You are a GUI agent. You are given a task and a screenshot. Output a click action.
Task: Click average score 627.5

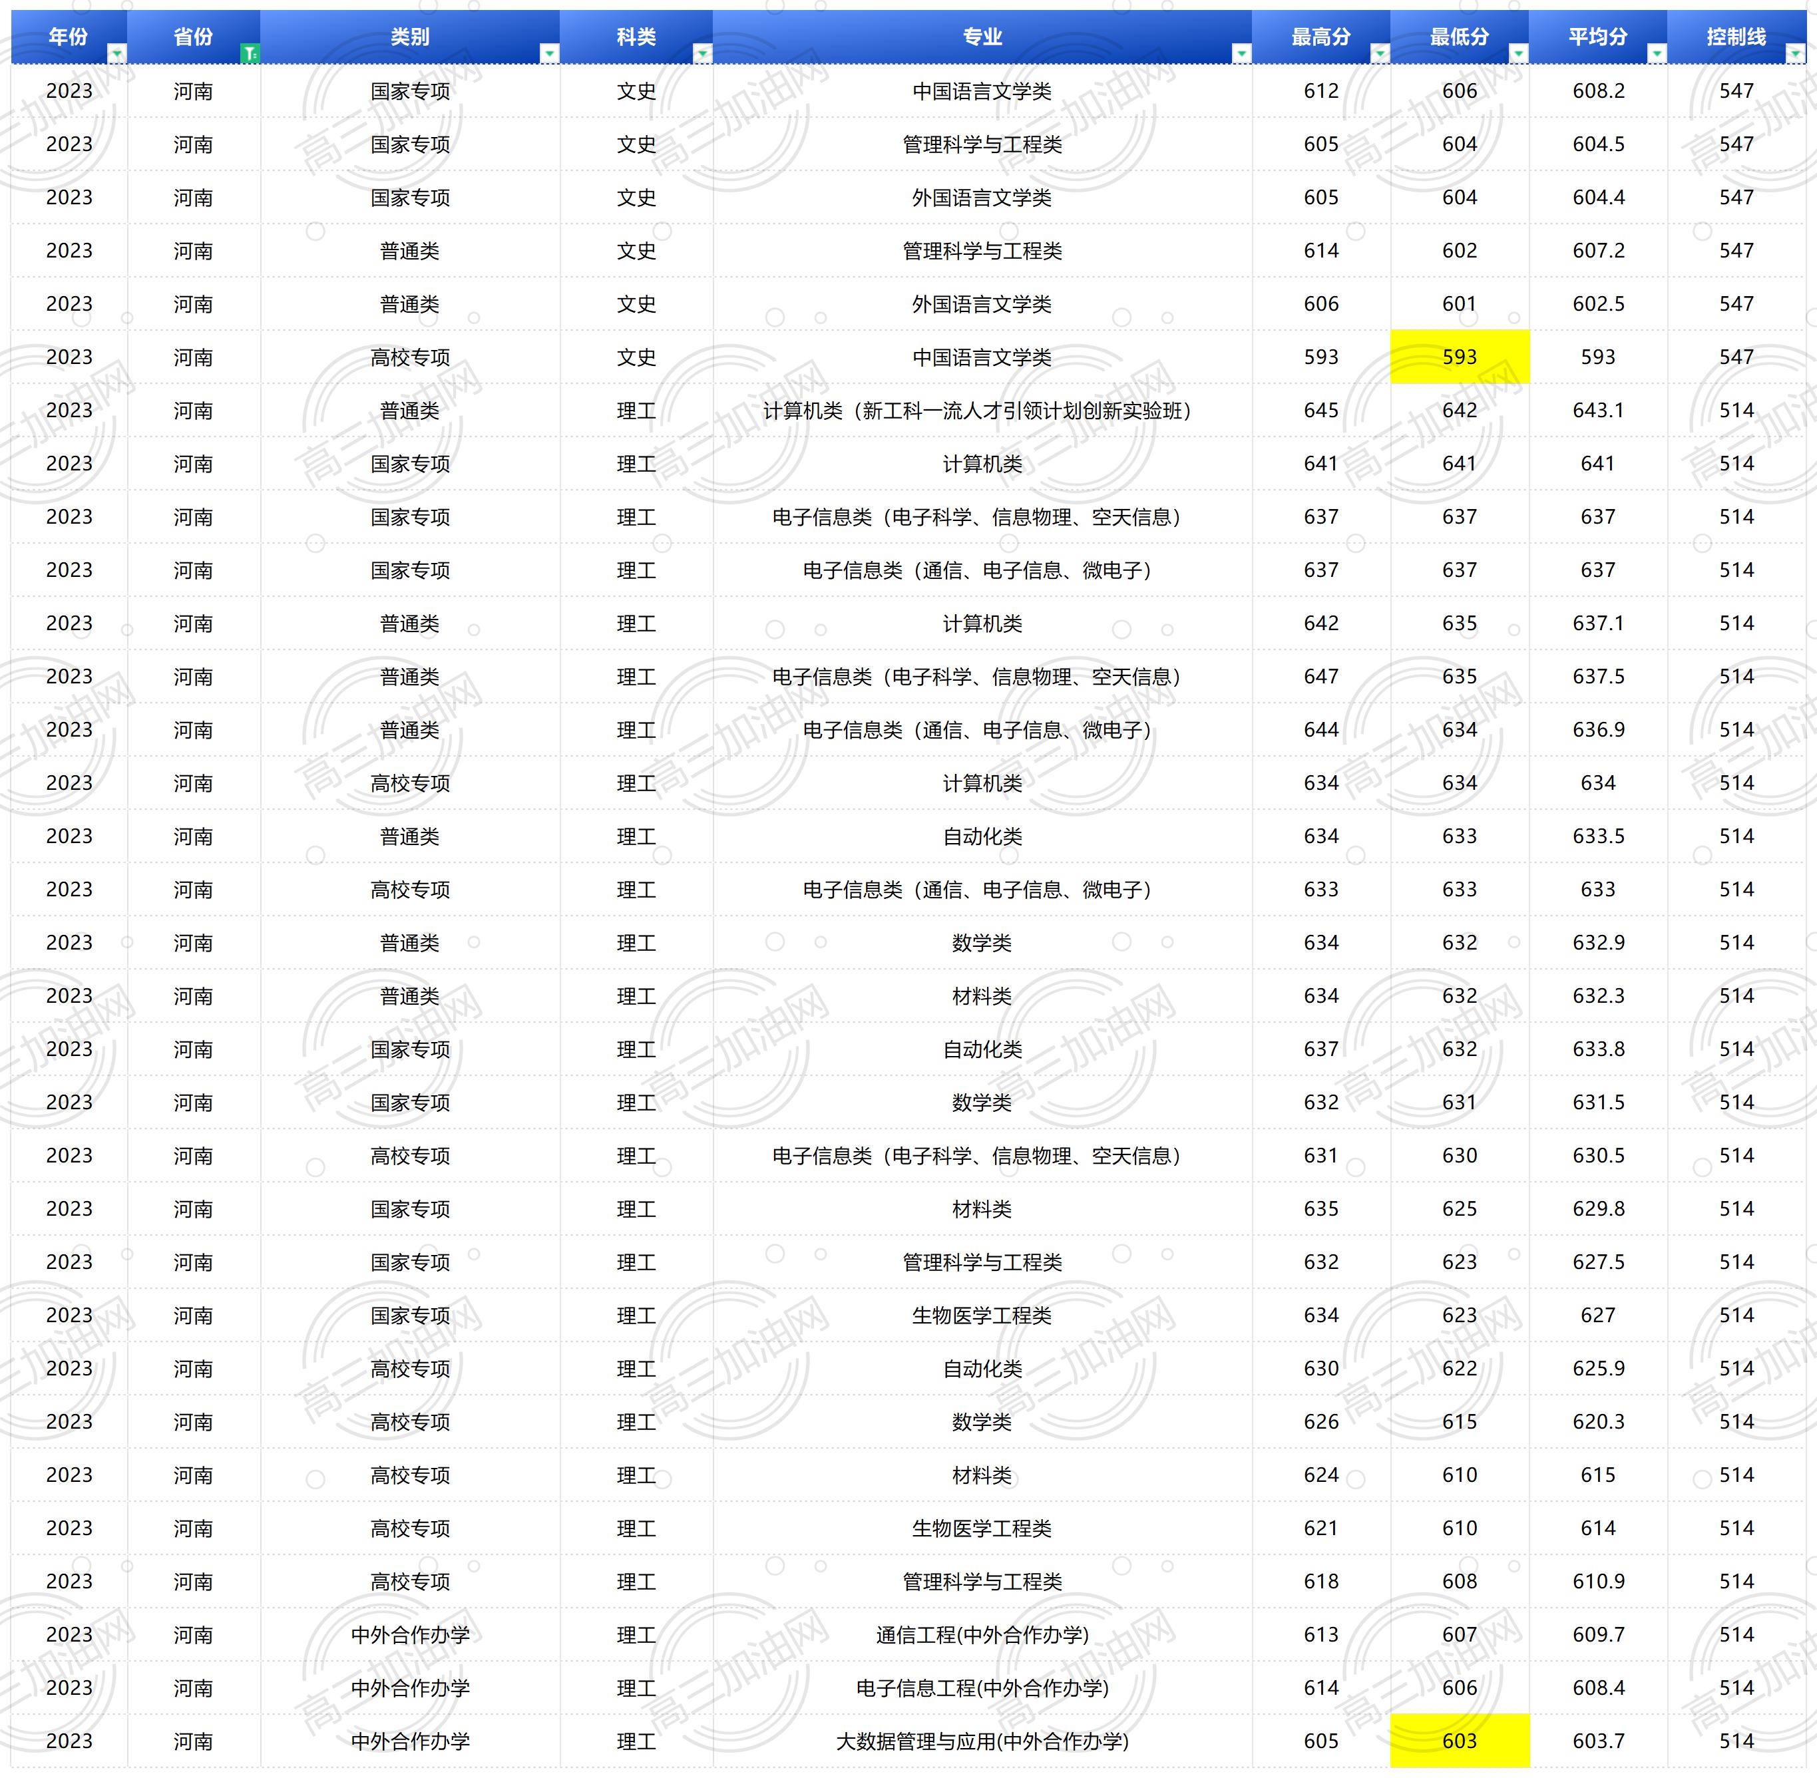1597,1262
